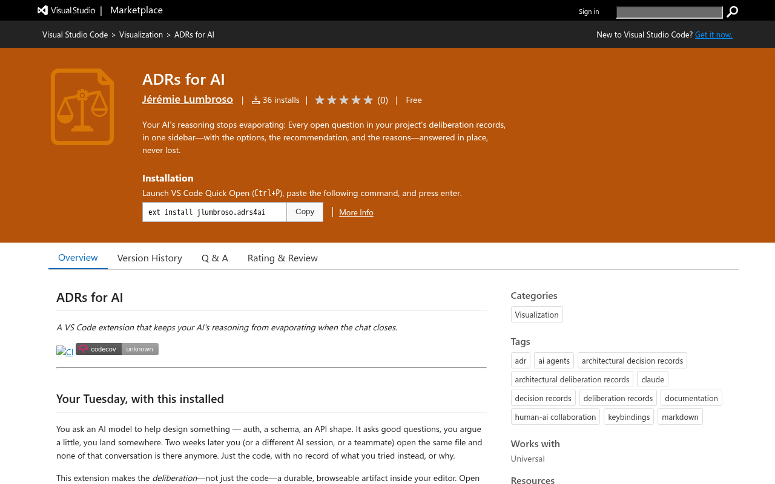
Task: Choose the architectural decision records tag
Action: (x=632, y=361)
